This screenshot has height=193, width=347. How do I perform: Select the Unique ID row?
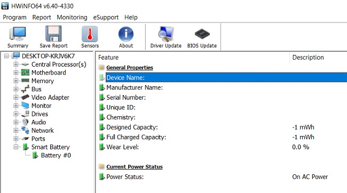click(222, 107)
